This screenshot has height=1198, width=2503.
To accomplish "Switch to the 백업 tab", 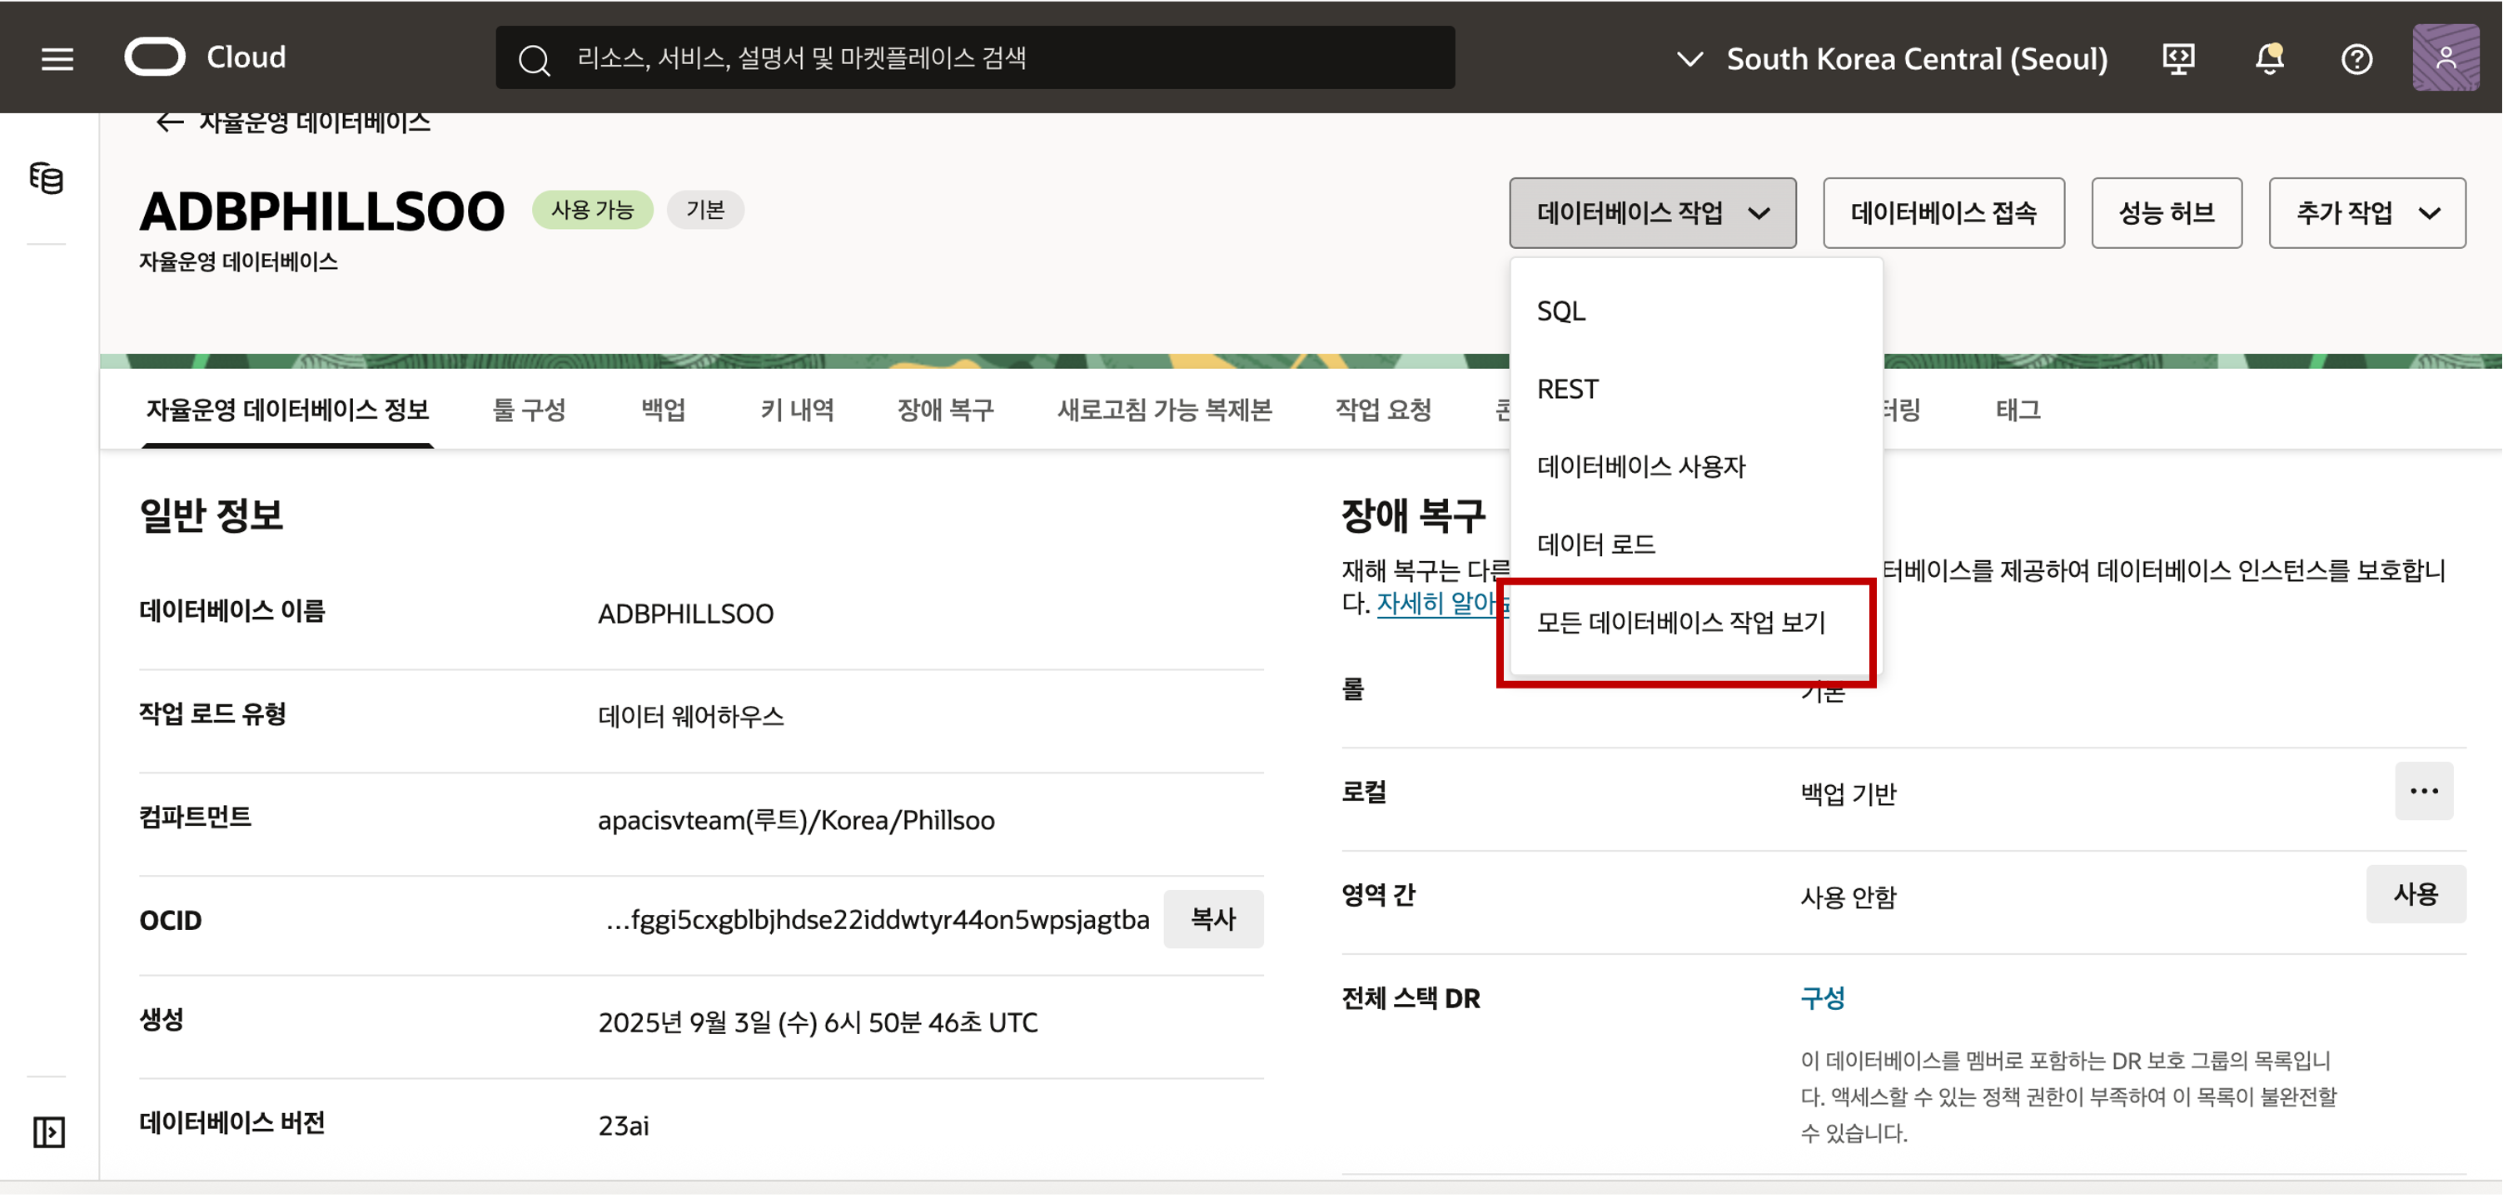I will point(663,410).
